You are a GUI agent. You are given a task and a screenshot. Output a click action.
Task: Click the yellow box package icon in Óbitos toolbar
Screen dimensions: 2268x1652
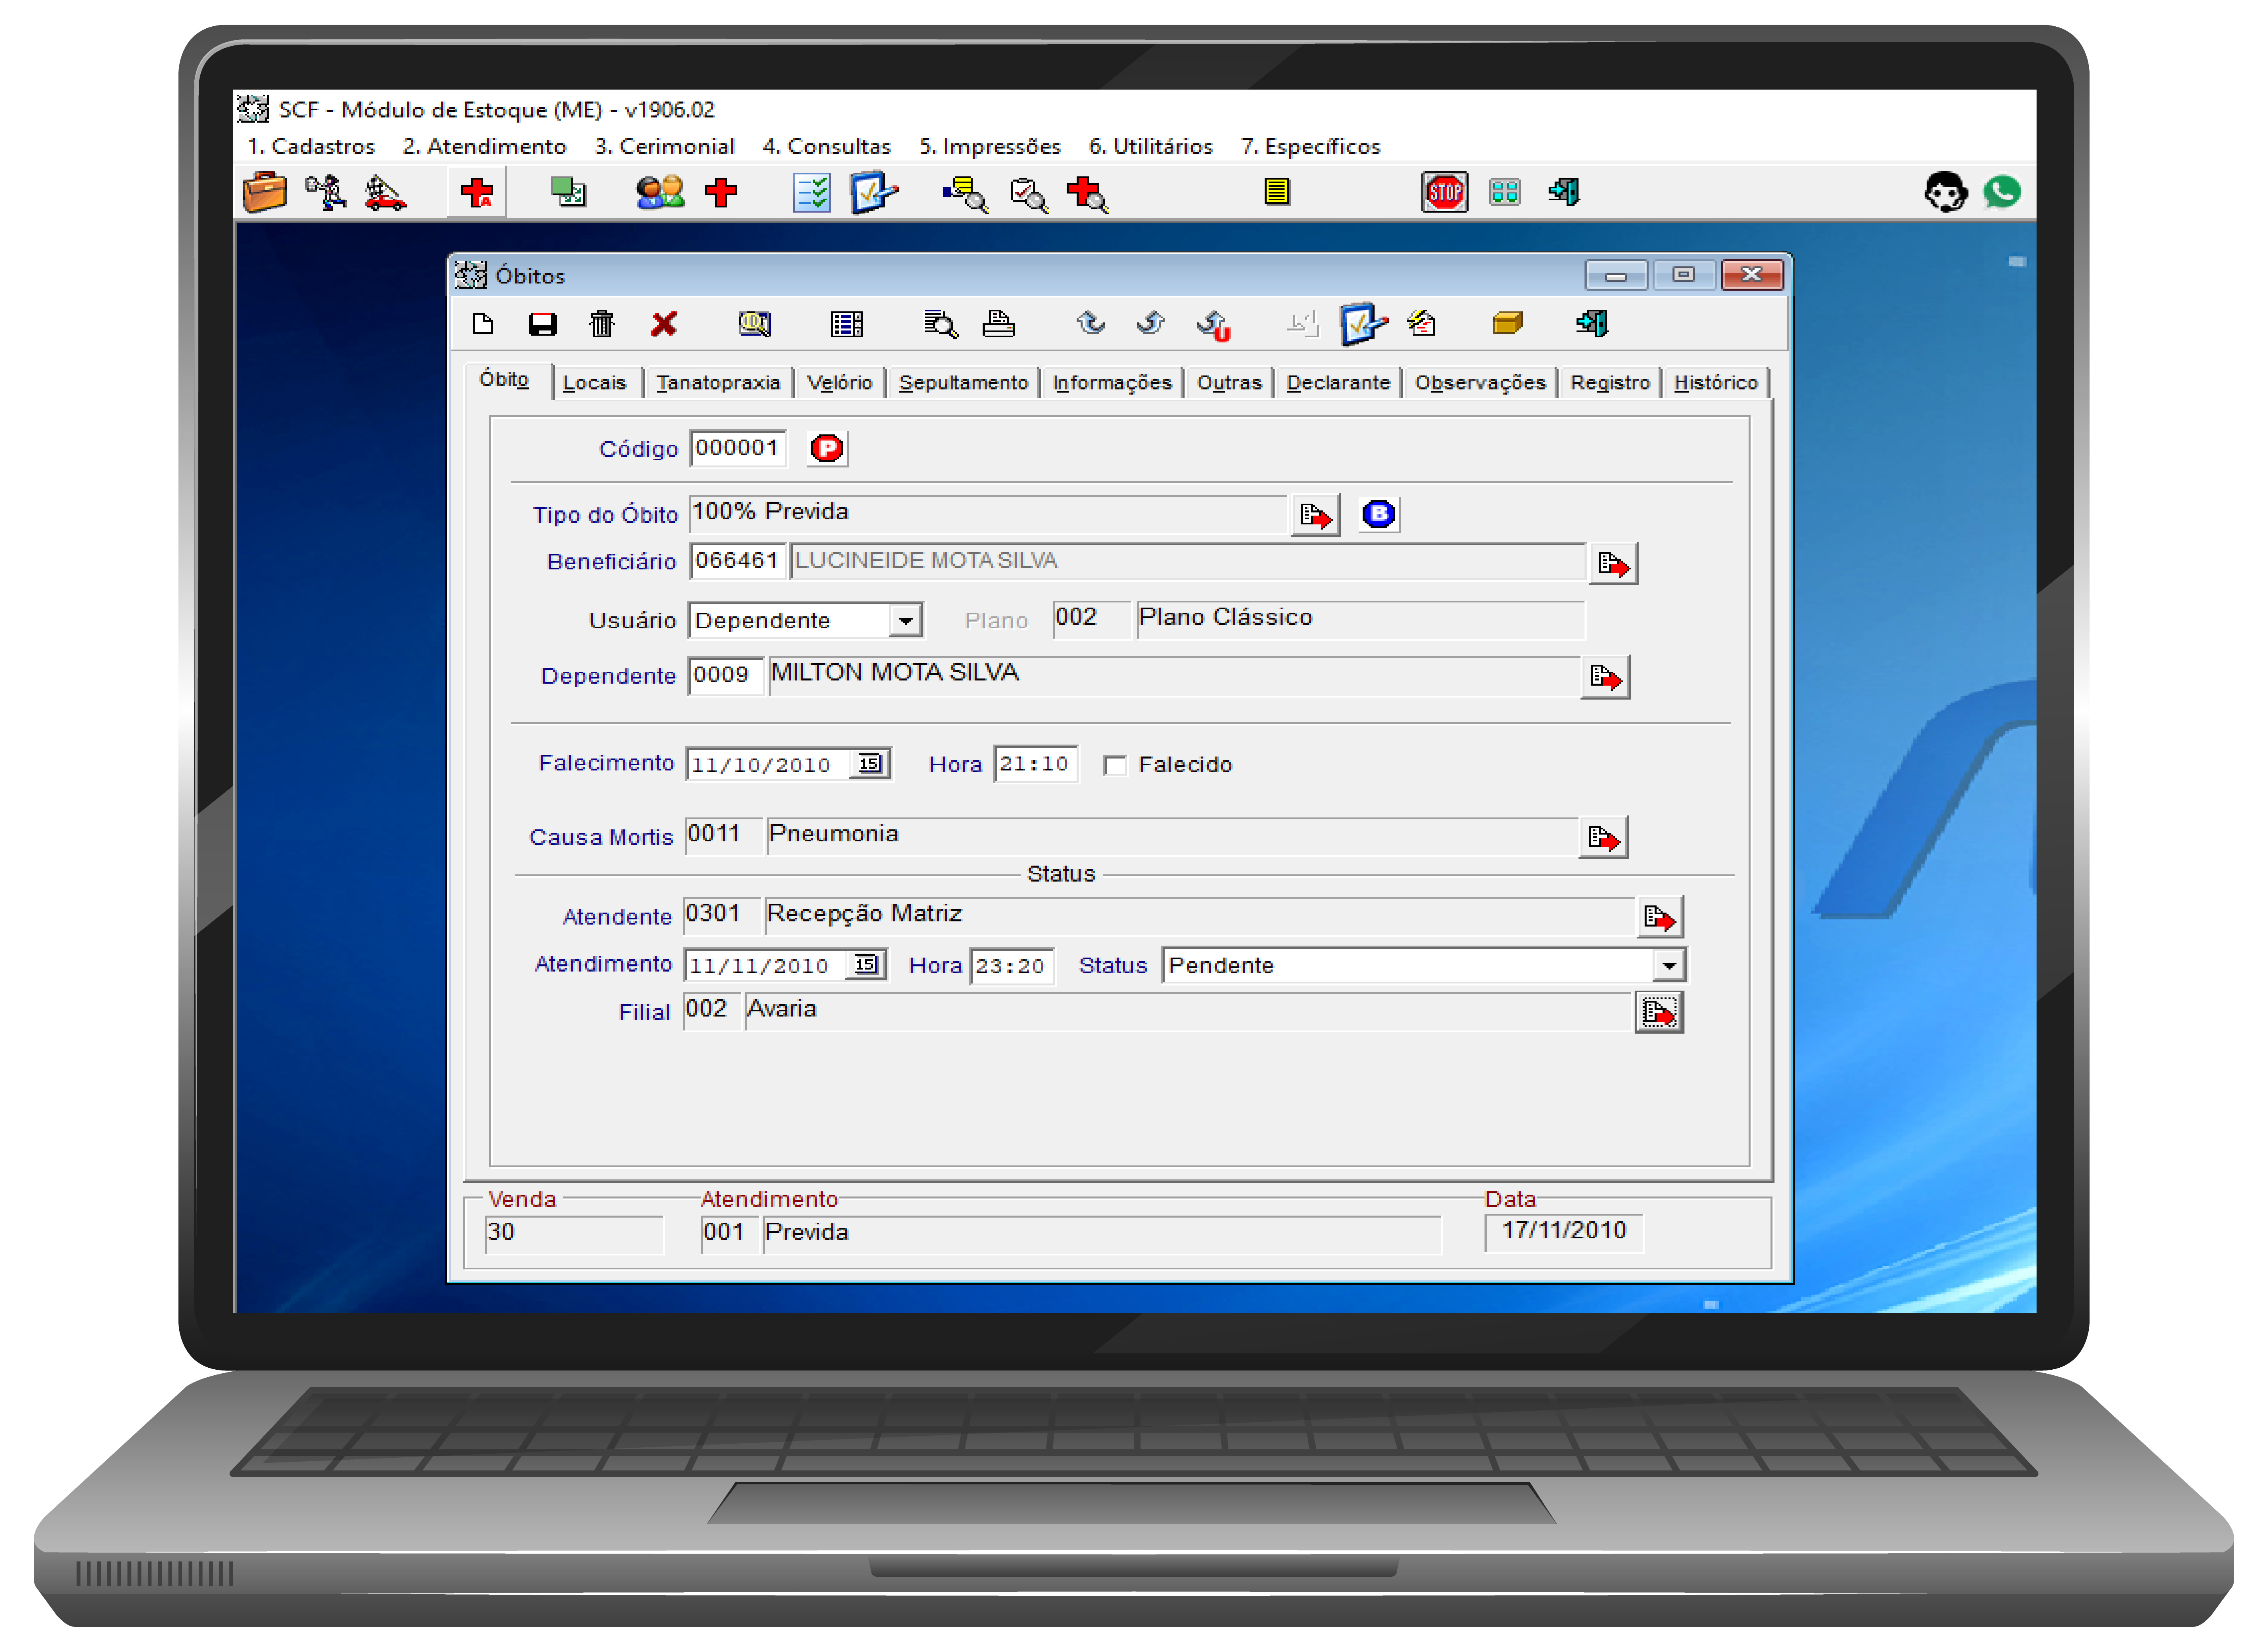pos(1507,323)
